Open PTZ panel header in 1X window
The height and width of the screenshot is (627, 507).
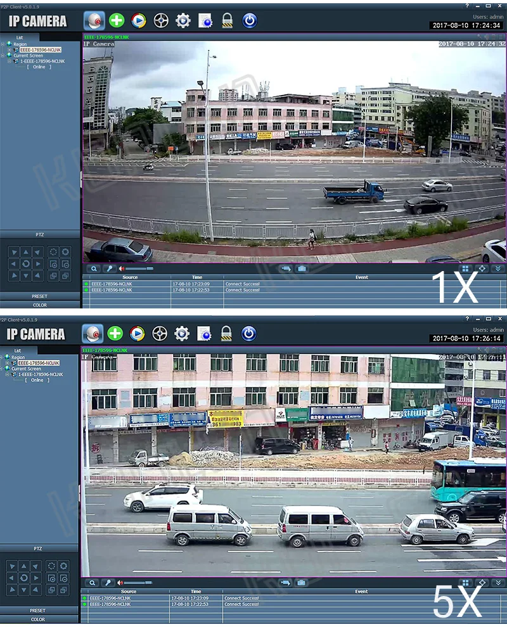(40, 235)
